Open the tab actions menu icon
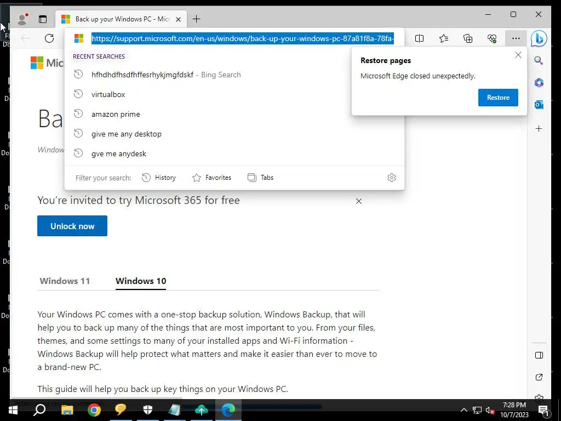561x421 pixels. [43, 19]
